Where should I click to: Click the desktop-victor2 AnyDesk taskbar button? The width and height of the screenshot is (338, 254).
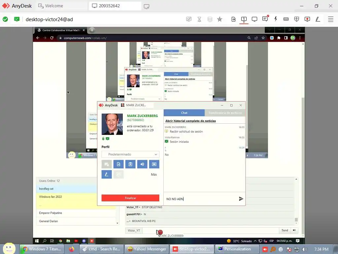click(192, 249)
